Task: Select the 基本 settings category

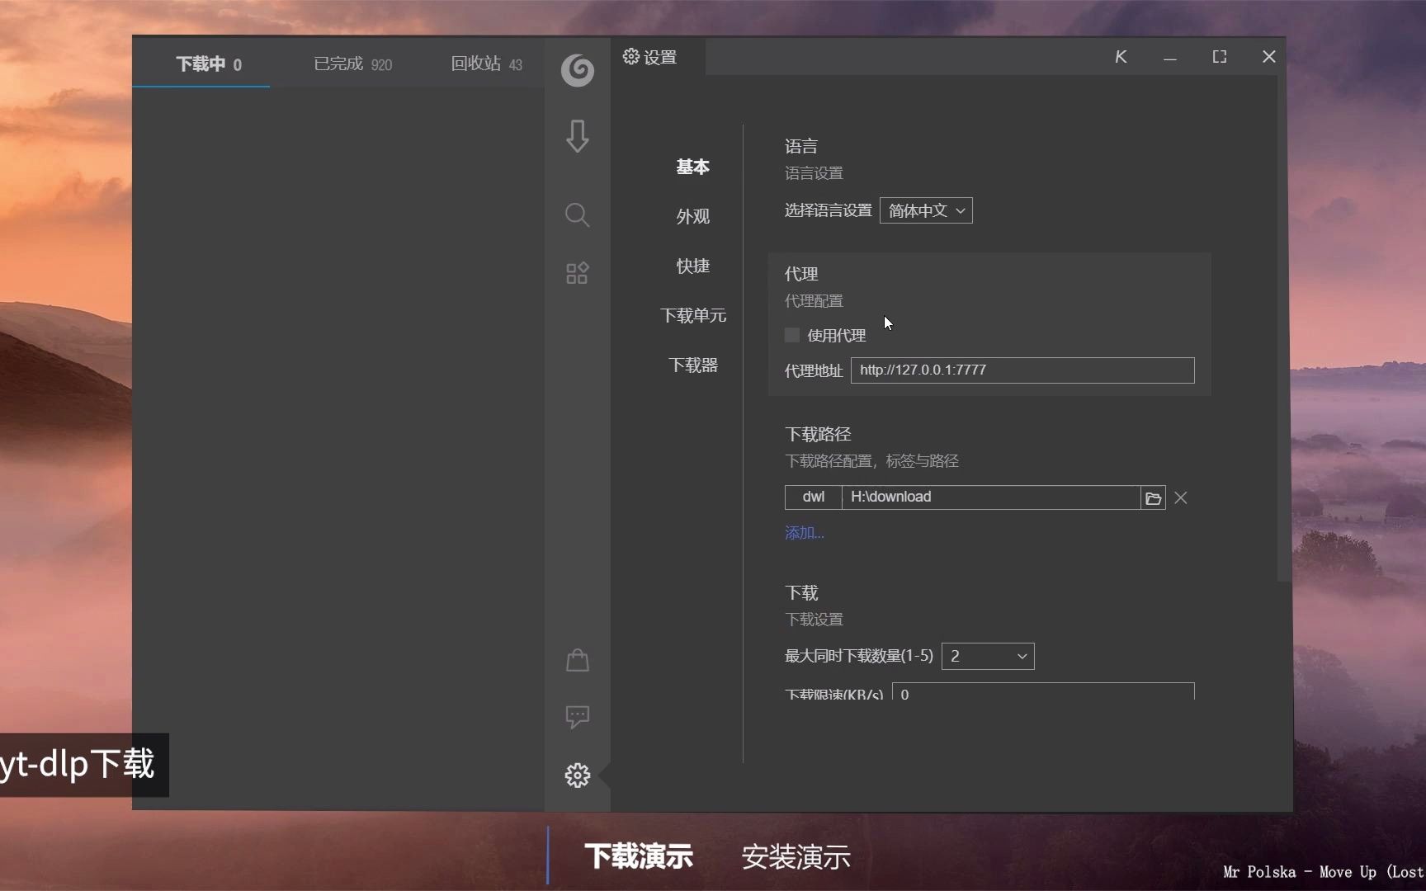Action: 693,167
